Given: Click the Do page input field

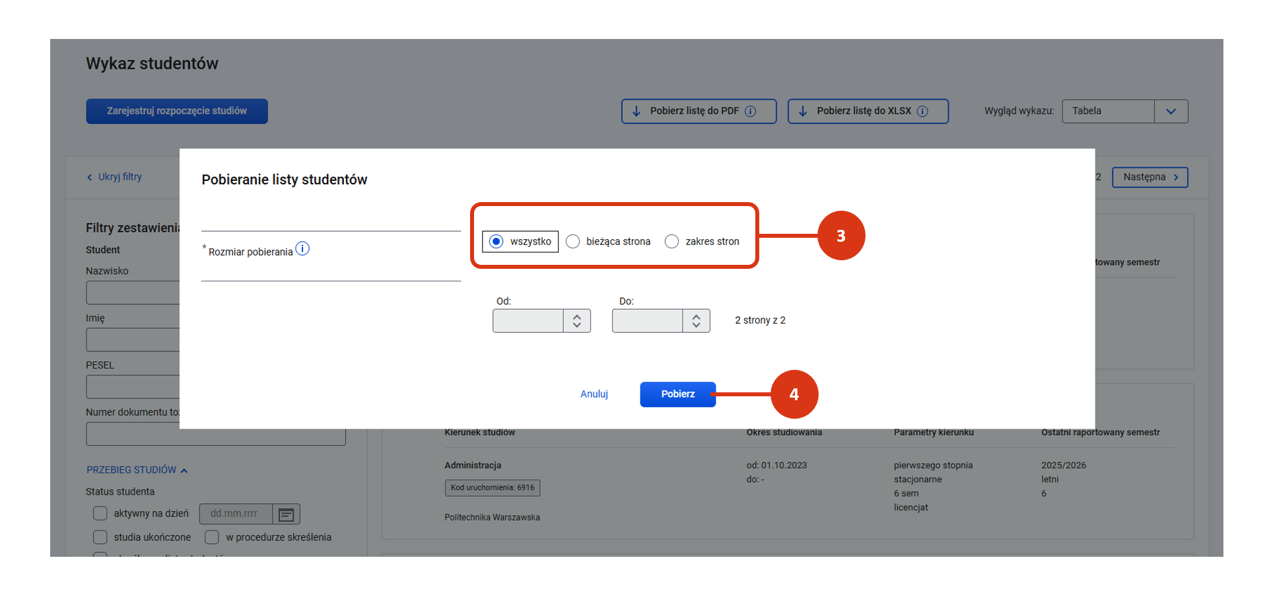Looking at the screenshot, I should coord(648,321).
